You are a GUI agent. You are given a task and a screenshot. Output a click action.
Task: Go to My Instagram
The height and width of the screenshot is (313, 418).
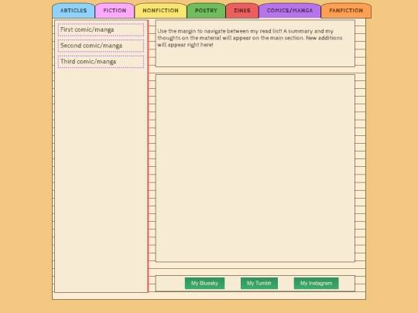point(316,283)
